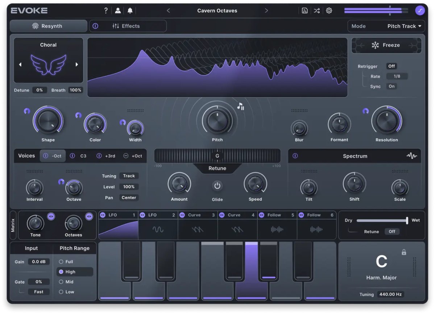Switch to the Effects tab
This screenshot has width=435, height=314.
[128, 26]
